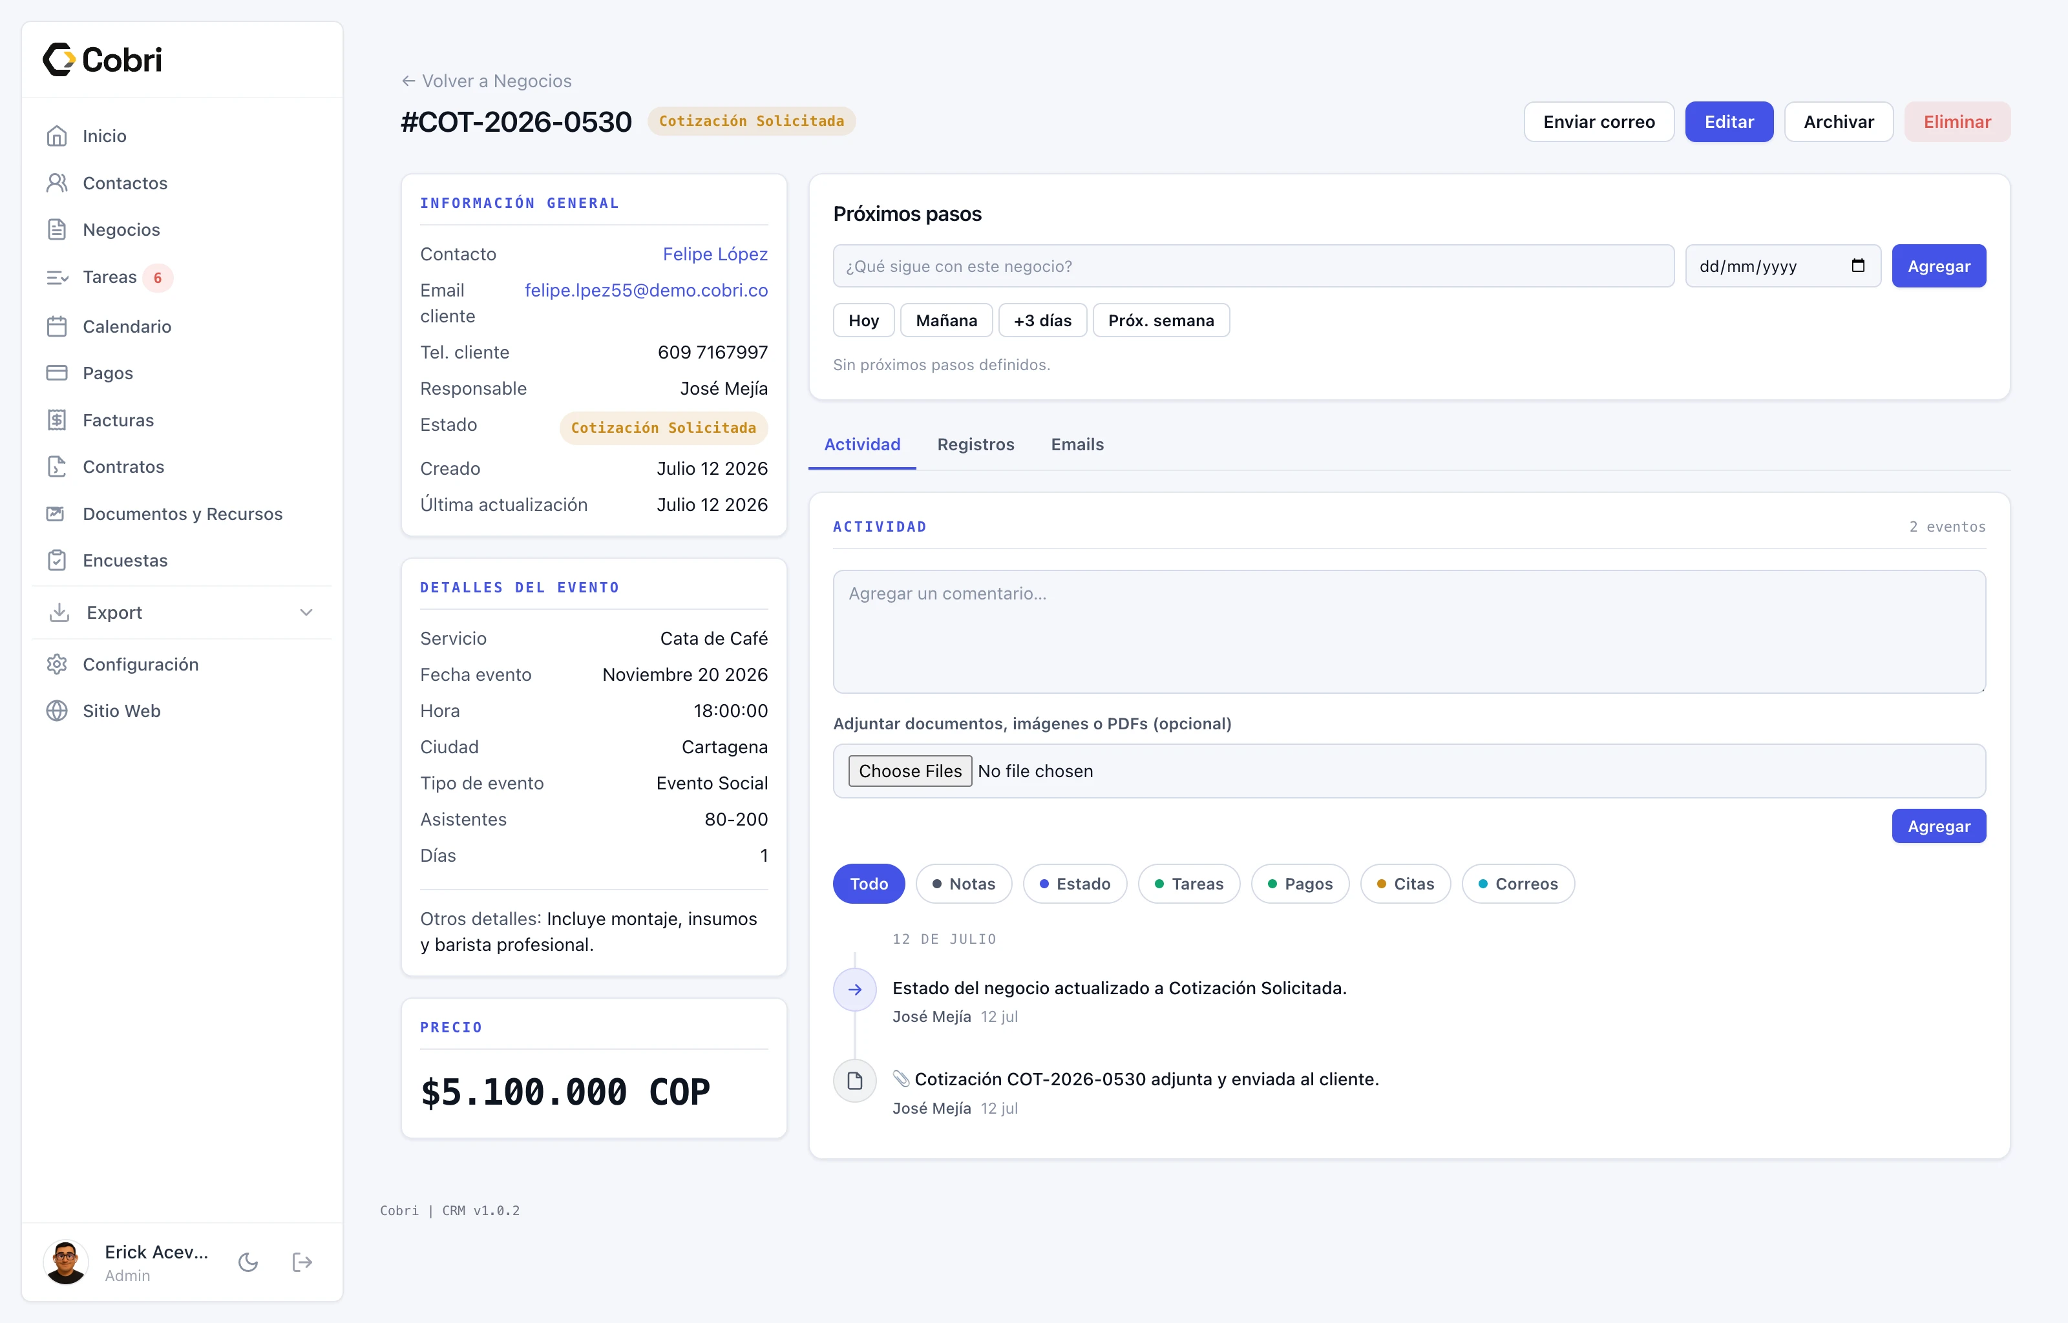Open Sitio Web via its globe icon
This screenshot has width=2068, height=1323.
(x=57, y=711)
